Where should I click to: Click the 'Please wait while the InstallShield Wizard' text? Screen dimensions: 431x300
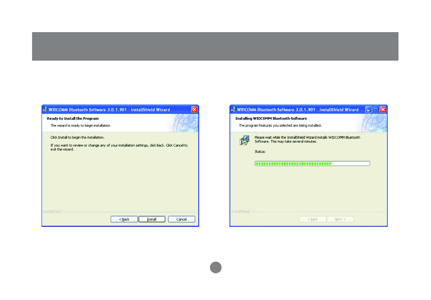coord(307,139)
